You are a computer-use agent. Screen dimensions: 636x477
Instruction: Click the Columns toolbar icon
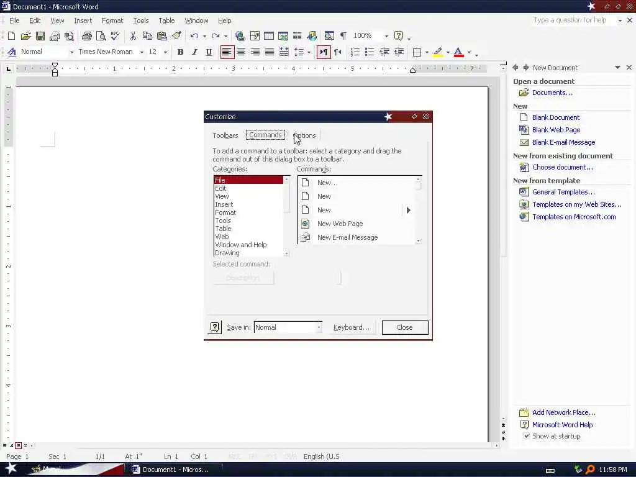[x=298, y=36]
